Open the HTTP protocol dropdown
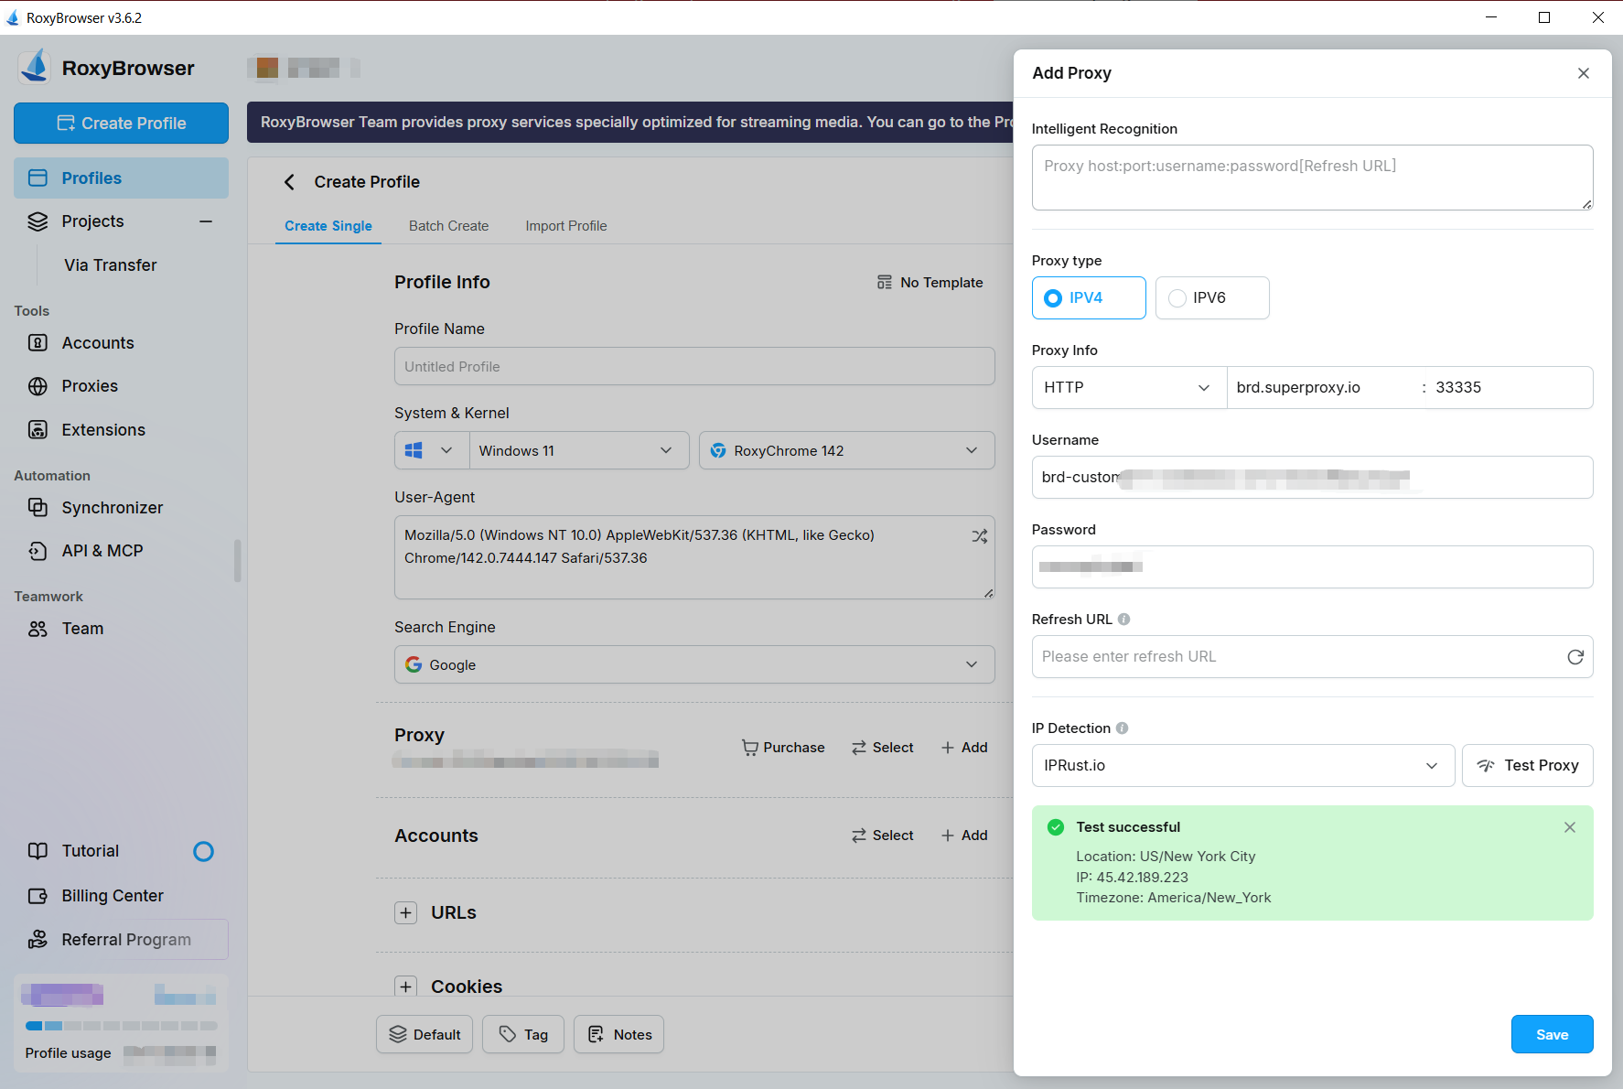This screenshot has width=1623, height=1089. 1128,388
